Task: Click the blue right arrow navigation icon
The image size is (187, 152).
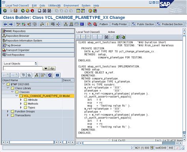Action: coord(11,24)
